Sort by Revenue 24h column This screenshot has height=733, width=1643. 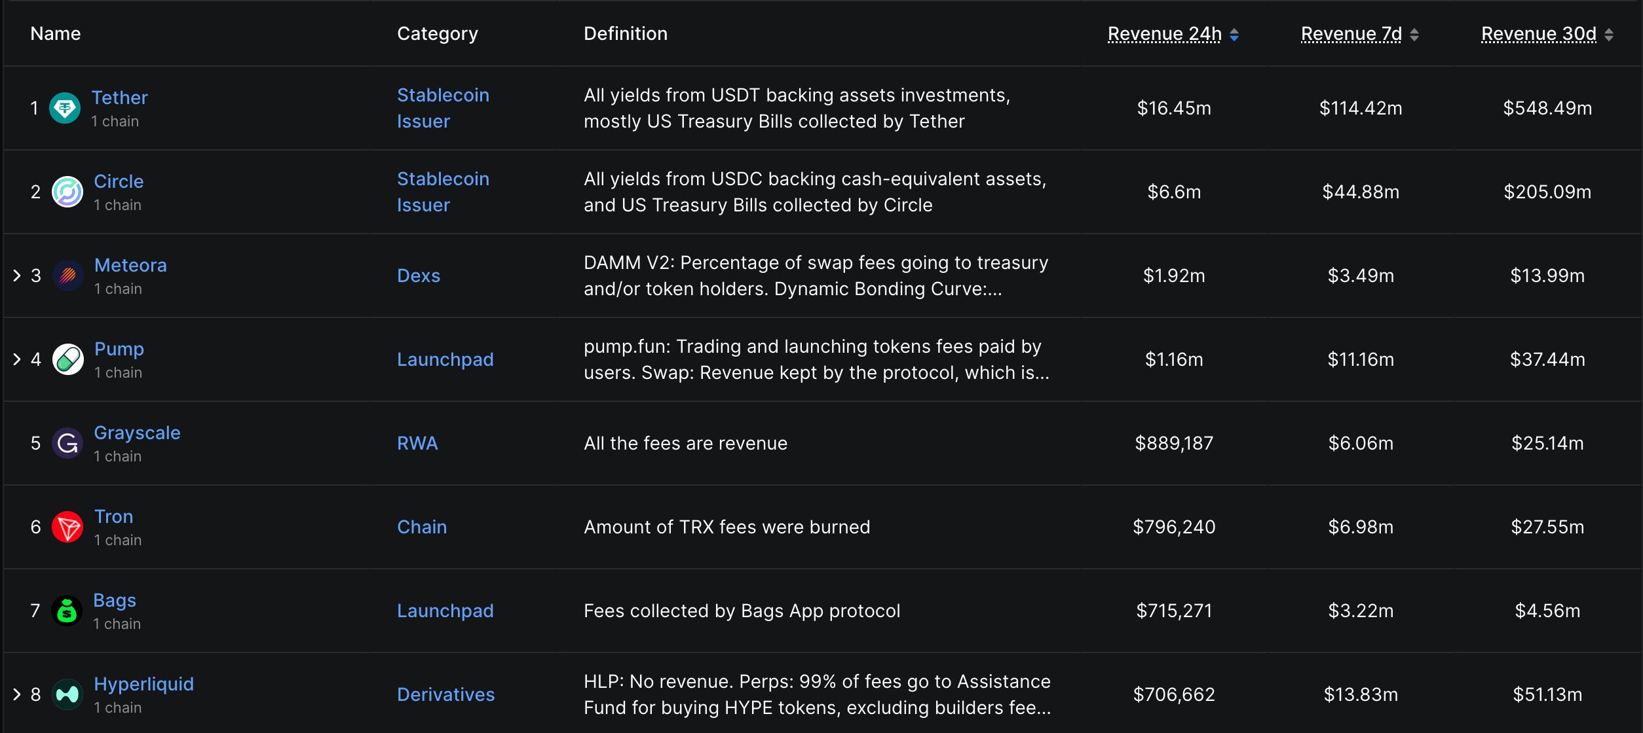(1165, 34)
